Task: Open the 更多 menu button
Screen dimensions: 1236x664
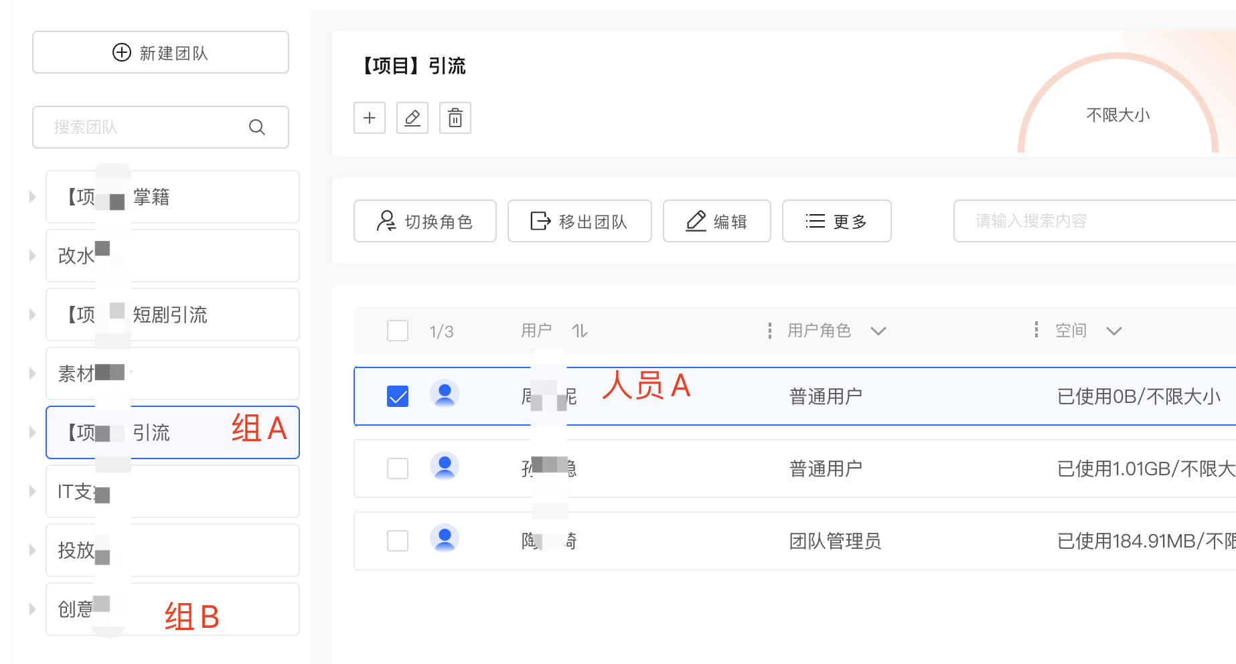Action: (836, 221)
